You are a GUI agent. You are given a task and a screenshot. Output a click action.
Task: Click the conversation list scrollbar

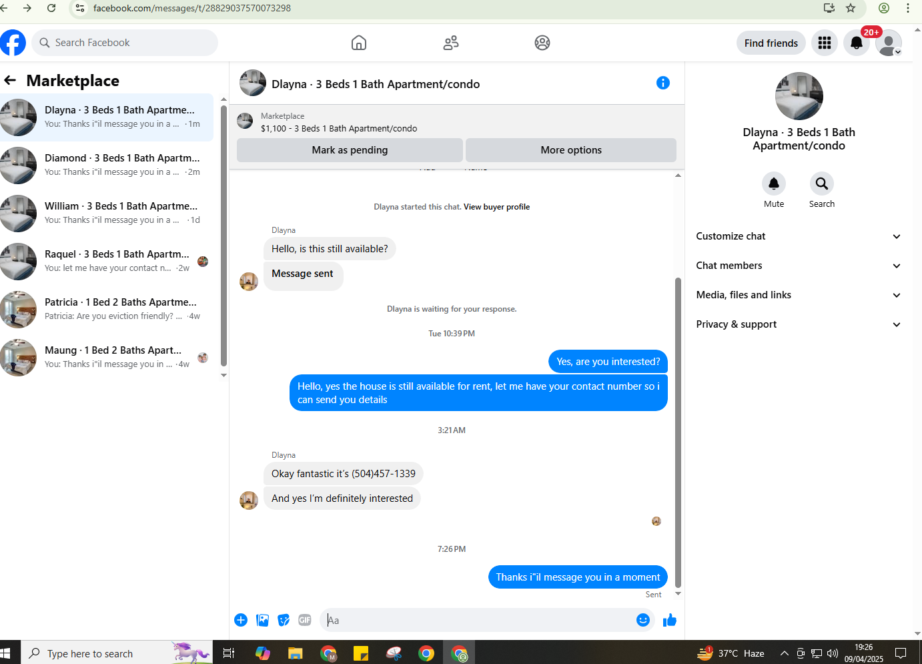223,237
